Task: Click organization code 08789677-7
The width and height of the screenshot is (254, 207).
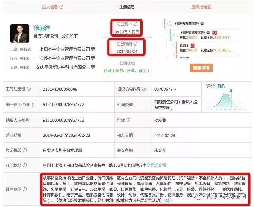Action: [165, 89]
